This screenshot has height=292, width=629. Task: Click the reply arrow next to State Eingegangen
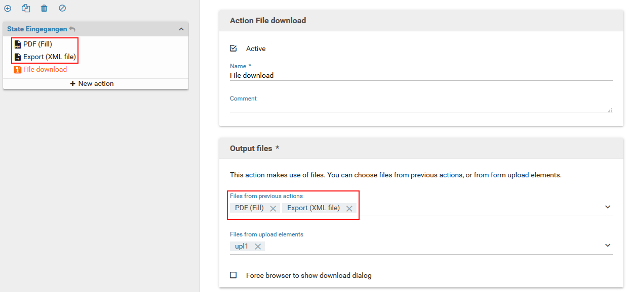tap(72, 29)
